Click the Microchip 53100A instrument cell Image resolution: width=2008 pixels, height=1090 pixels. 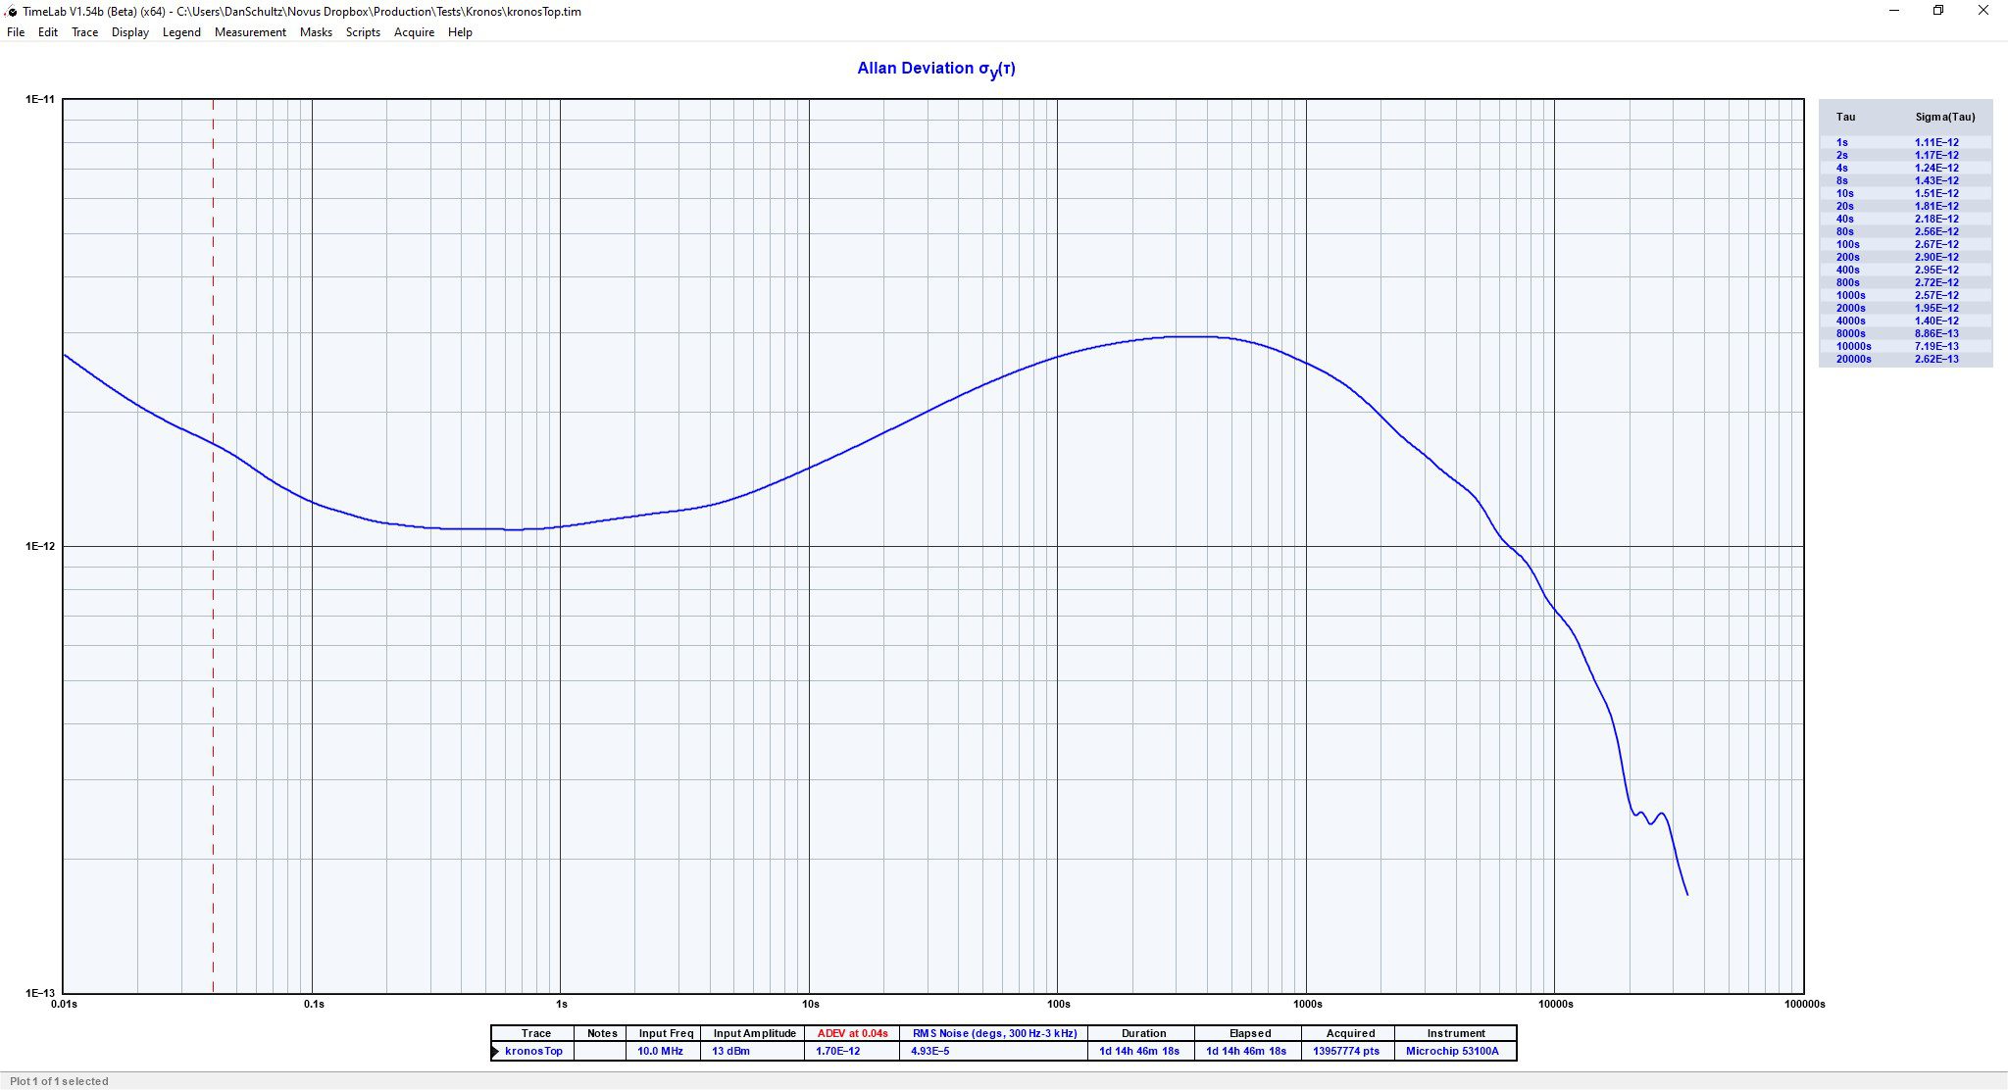click(x=1452, y=1051)
